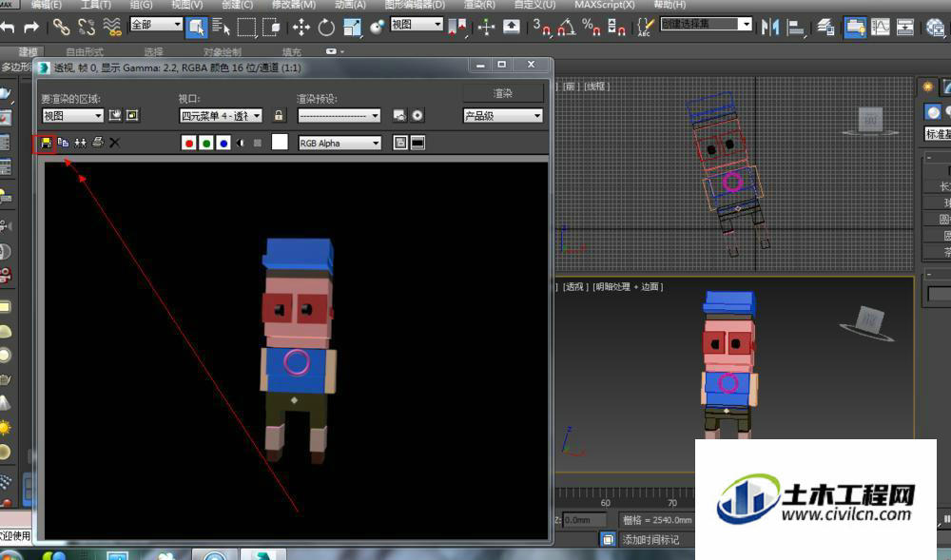This screenshot has width=951, height=560.
Task: Open the white color swatch
Action: [280, 142]
